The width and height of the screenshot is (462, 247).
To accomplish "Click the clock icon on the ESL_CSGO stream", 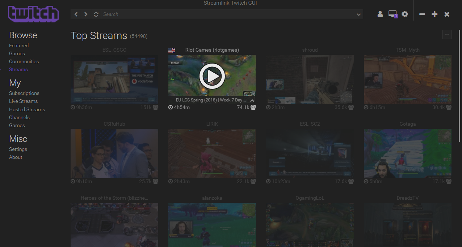I will (72, 107).
